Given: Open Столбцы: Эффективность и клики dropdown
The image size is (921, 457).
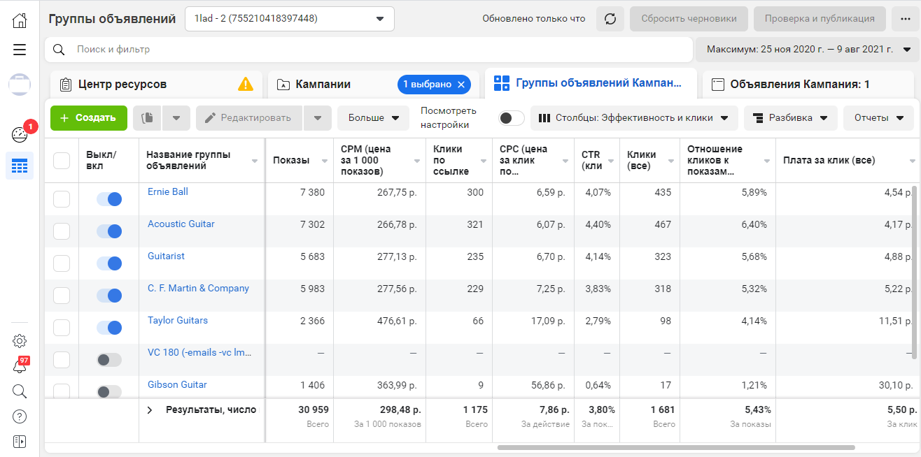Looking at the screenshot, I should pyautogui.click(x=634, y=118).
